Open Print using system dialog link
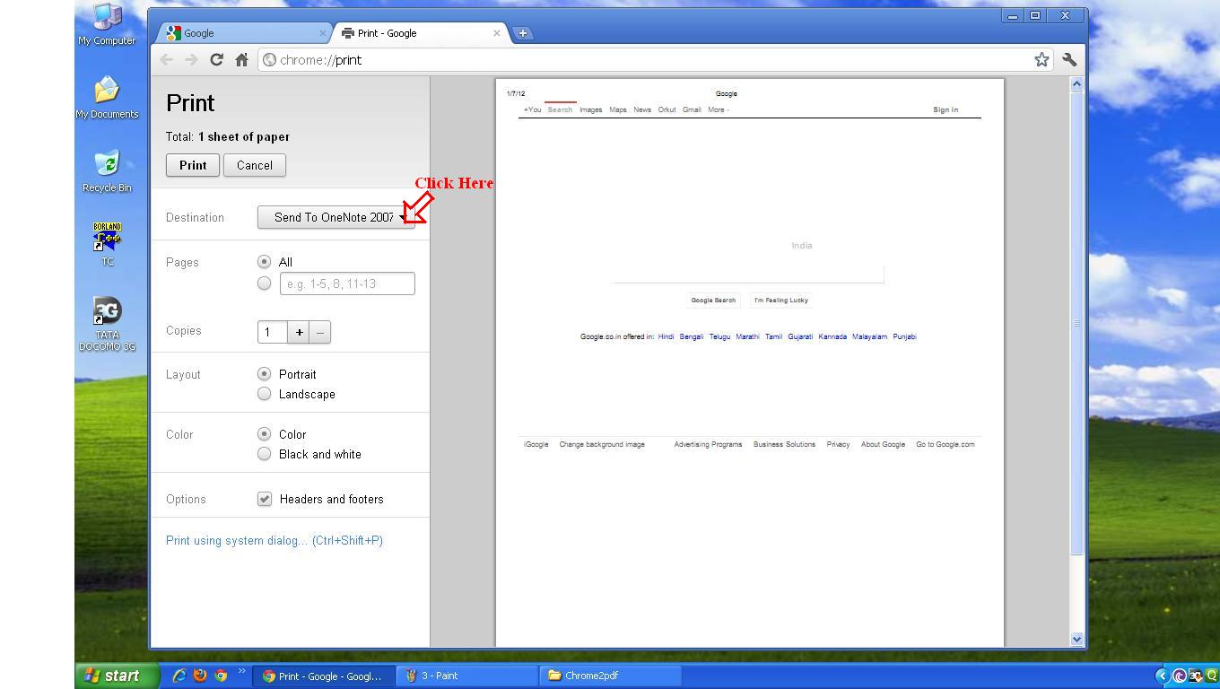Viewport: 1220px width, 689px height. [274, 540]
